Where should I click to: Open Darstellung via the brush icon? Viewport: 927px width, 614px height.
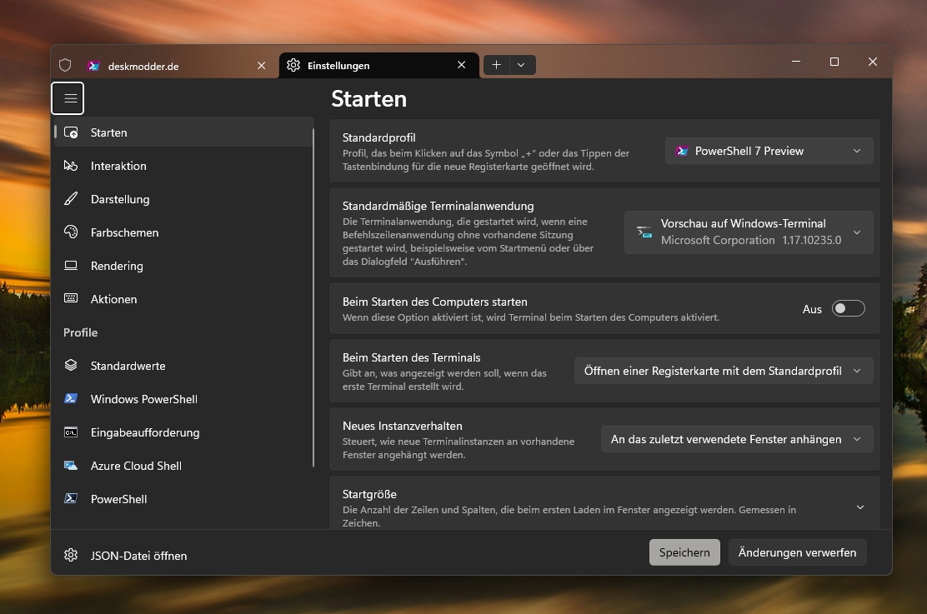71,199
